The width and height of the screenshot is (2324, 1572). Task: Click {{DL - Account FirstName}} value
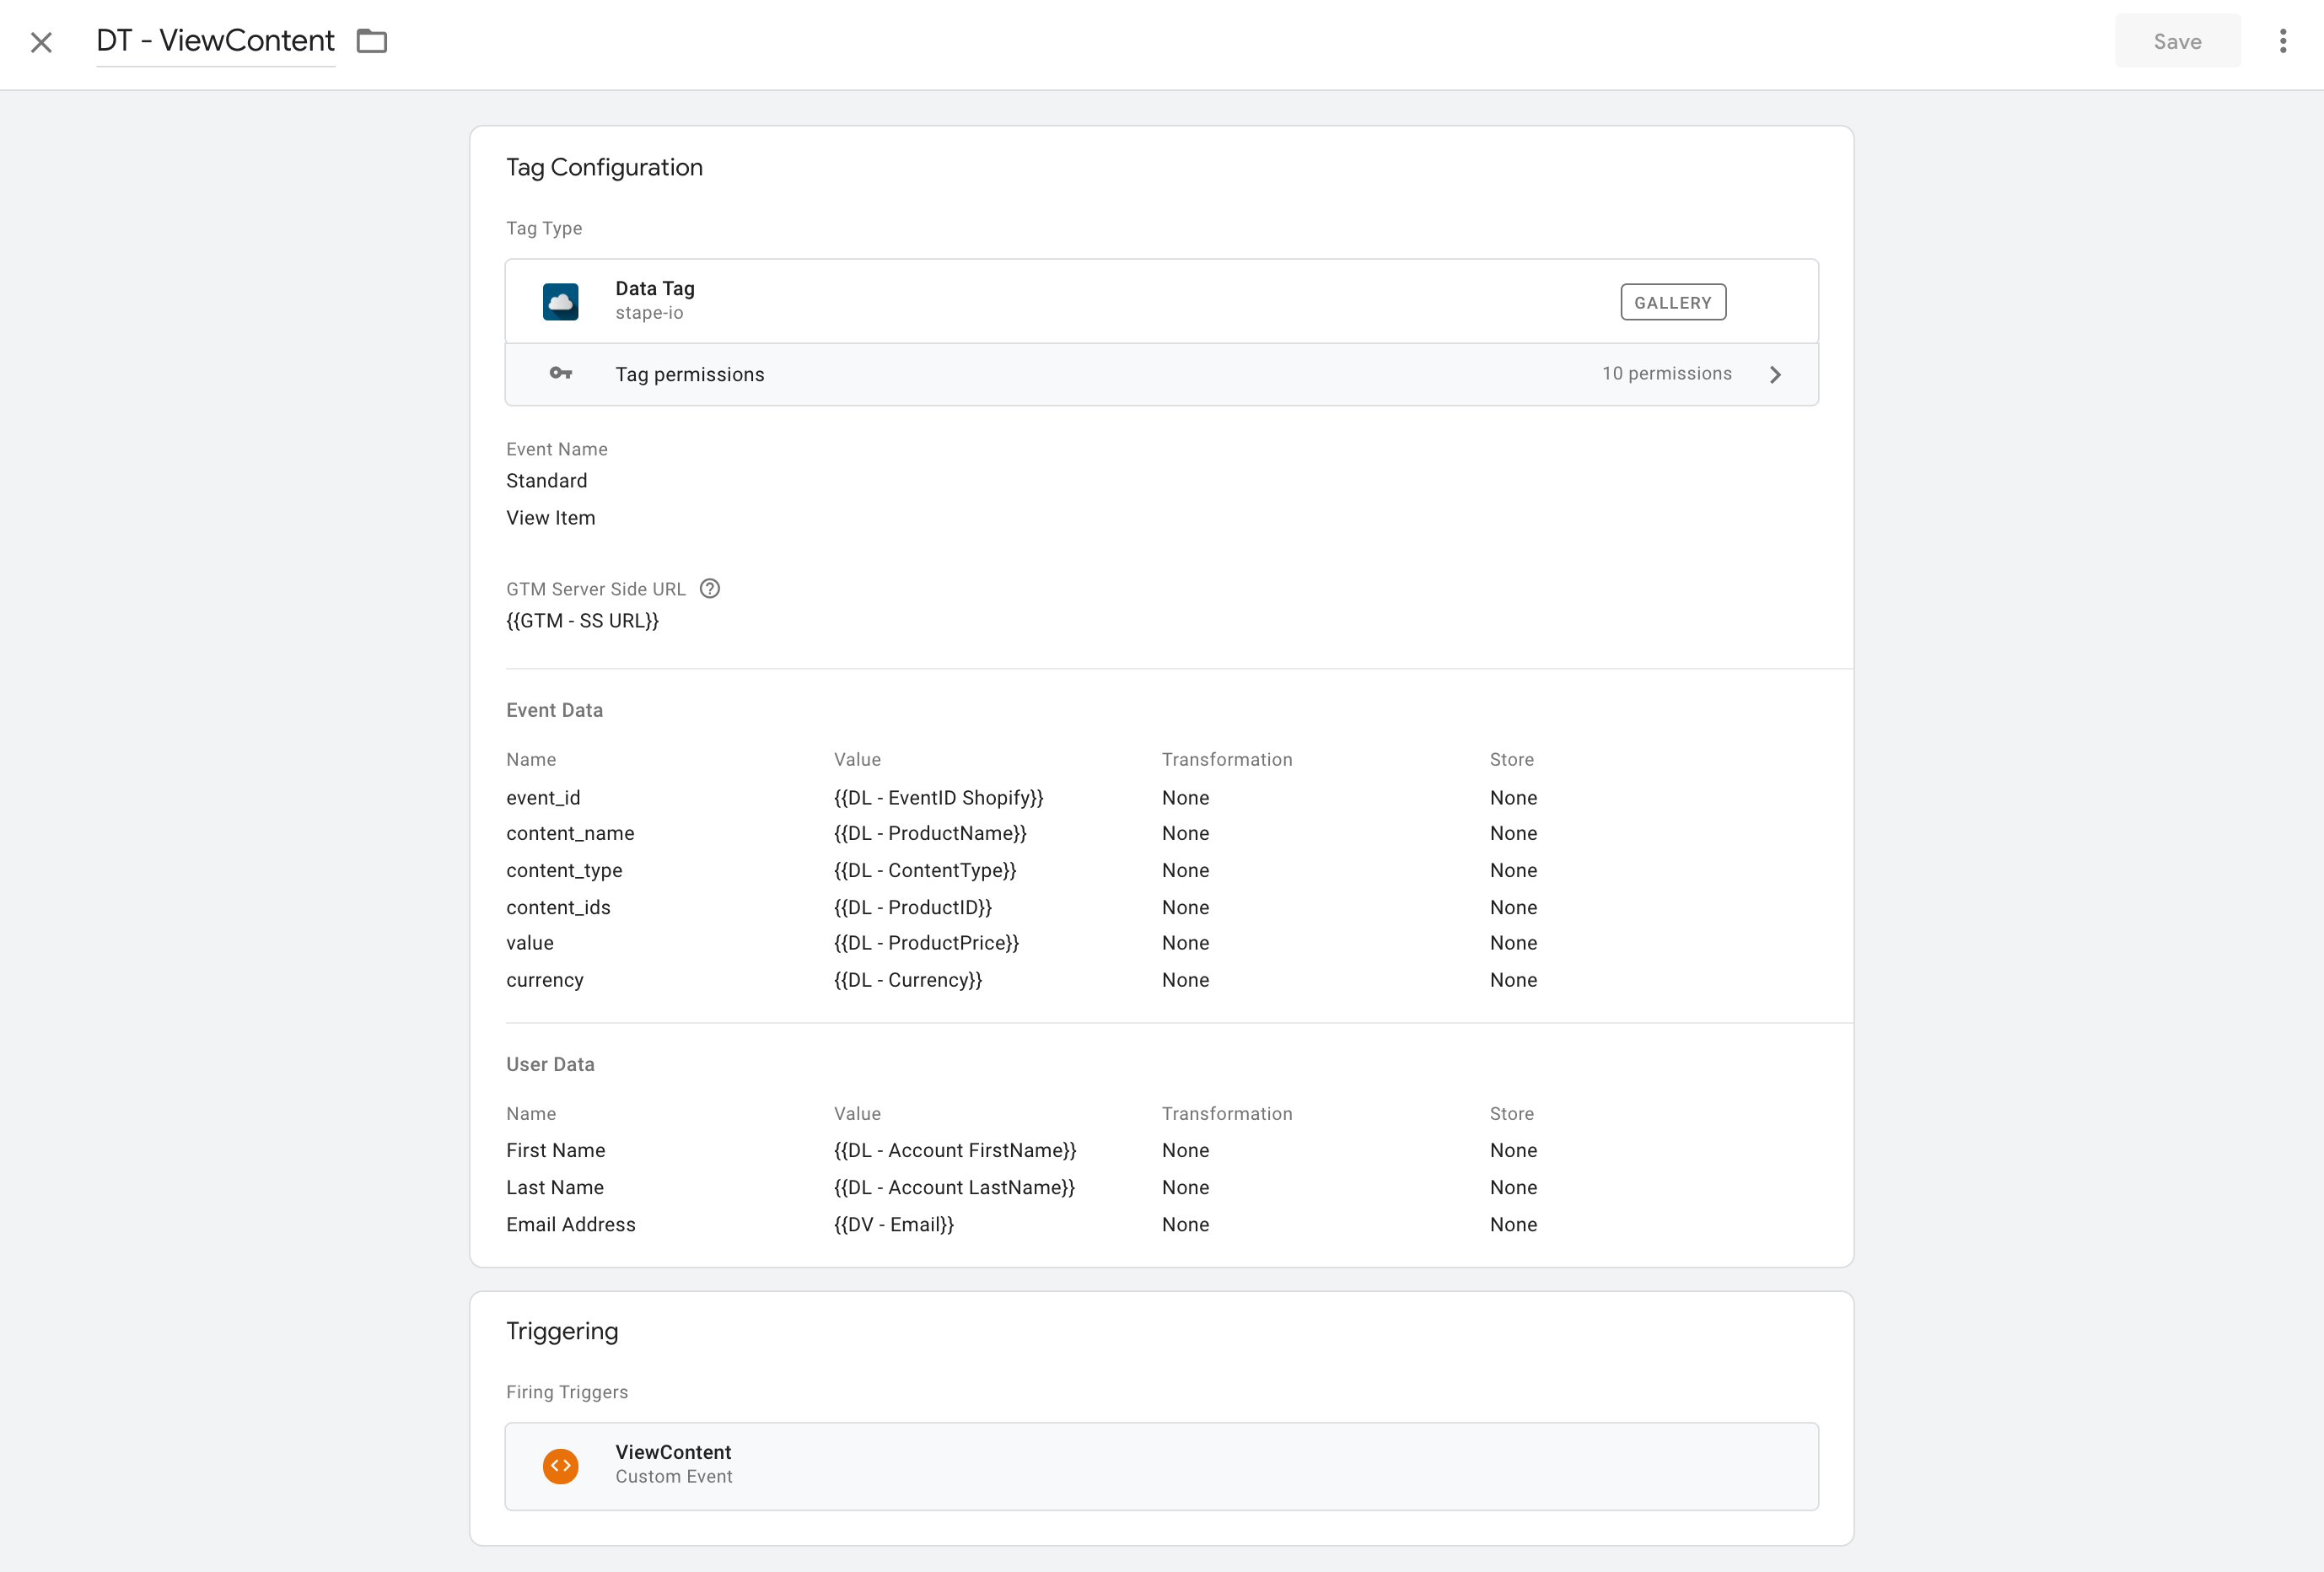tap(955, 1150)
